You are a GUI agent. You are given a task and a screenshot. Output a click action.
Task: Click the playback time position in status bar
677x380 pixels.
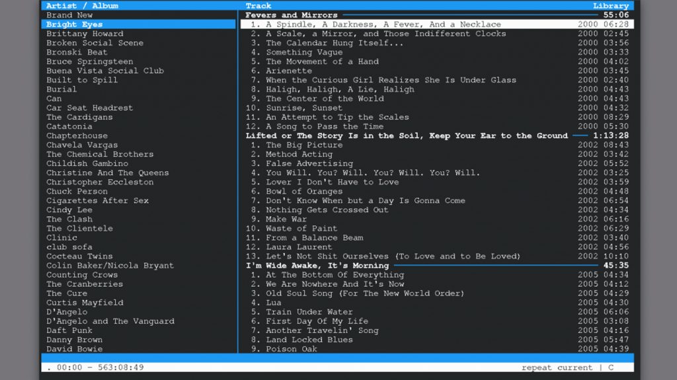tap(95, 367)
